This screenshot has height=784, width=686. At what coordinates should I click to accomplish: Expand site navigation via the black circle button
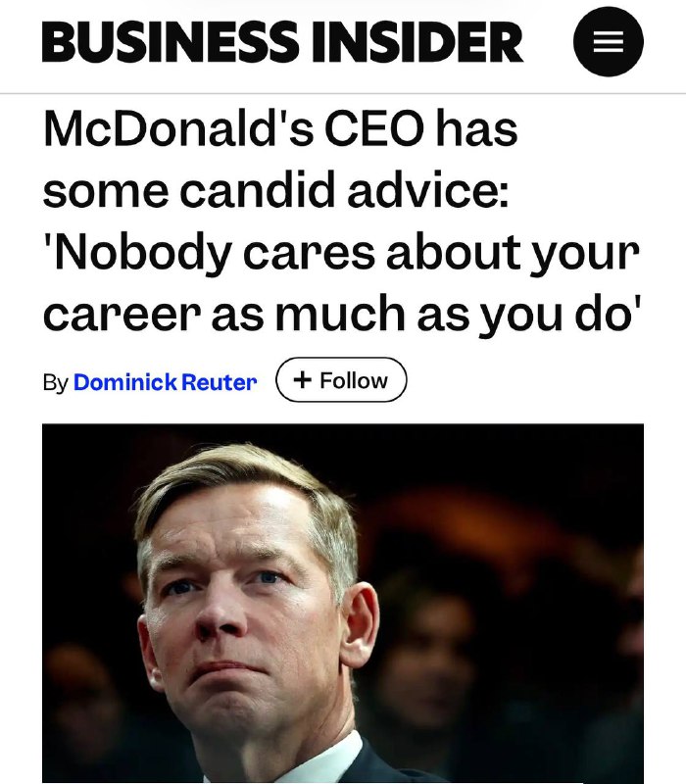pyautogui.click(x=608, y=43)
